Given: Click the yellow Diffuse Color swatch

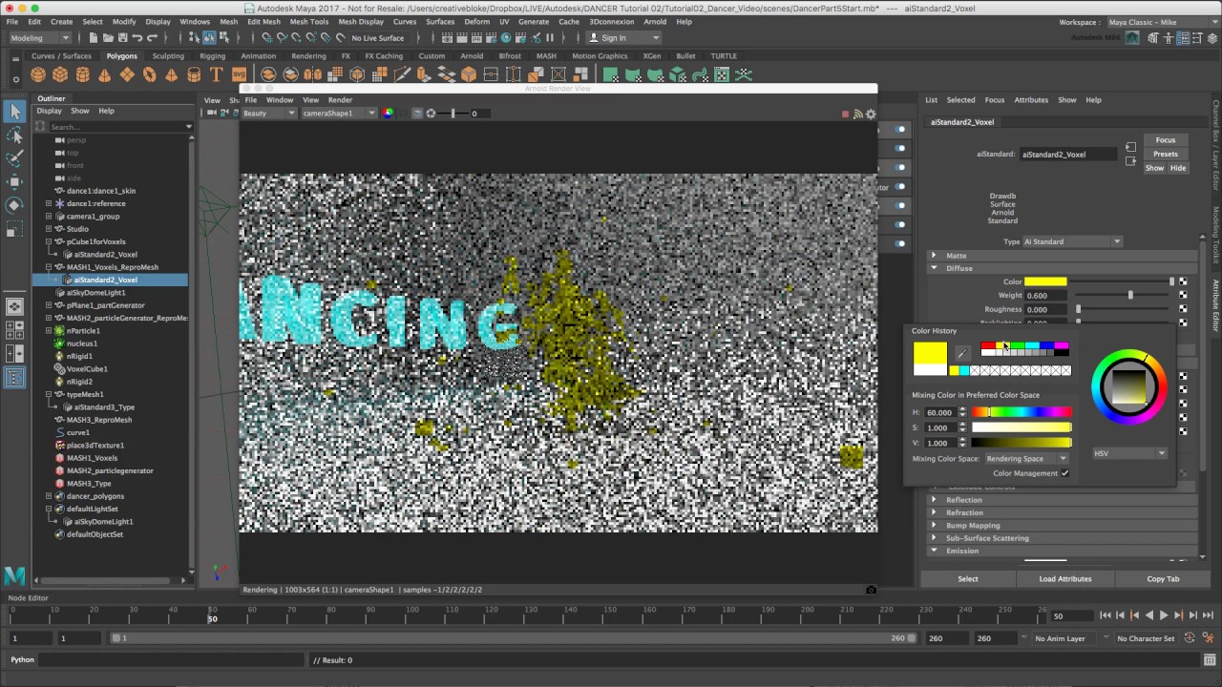Looking at the screenshot, I should coord(1045,281).
